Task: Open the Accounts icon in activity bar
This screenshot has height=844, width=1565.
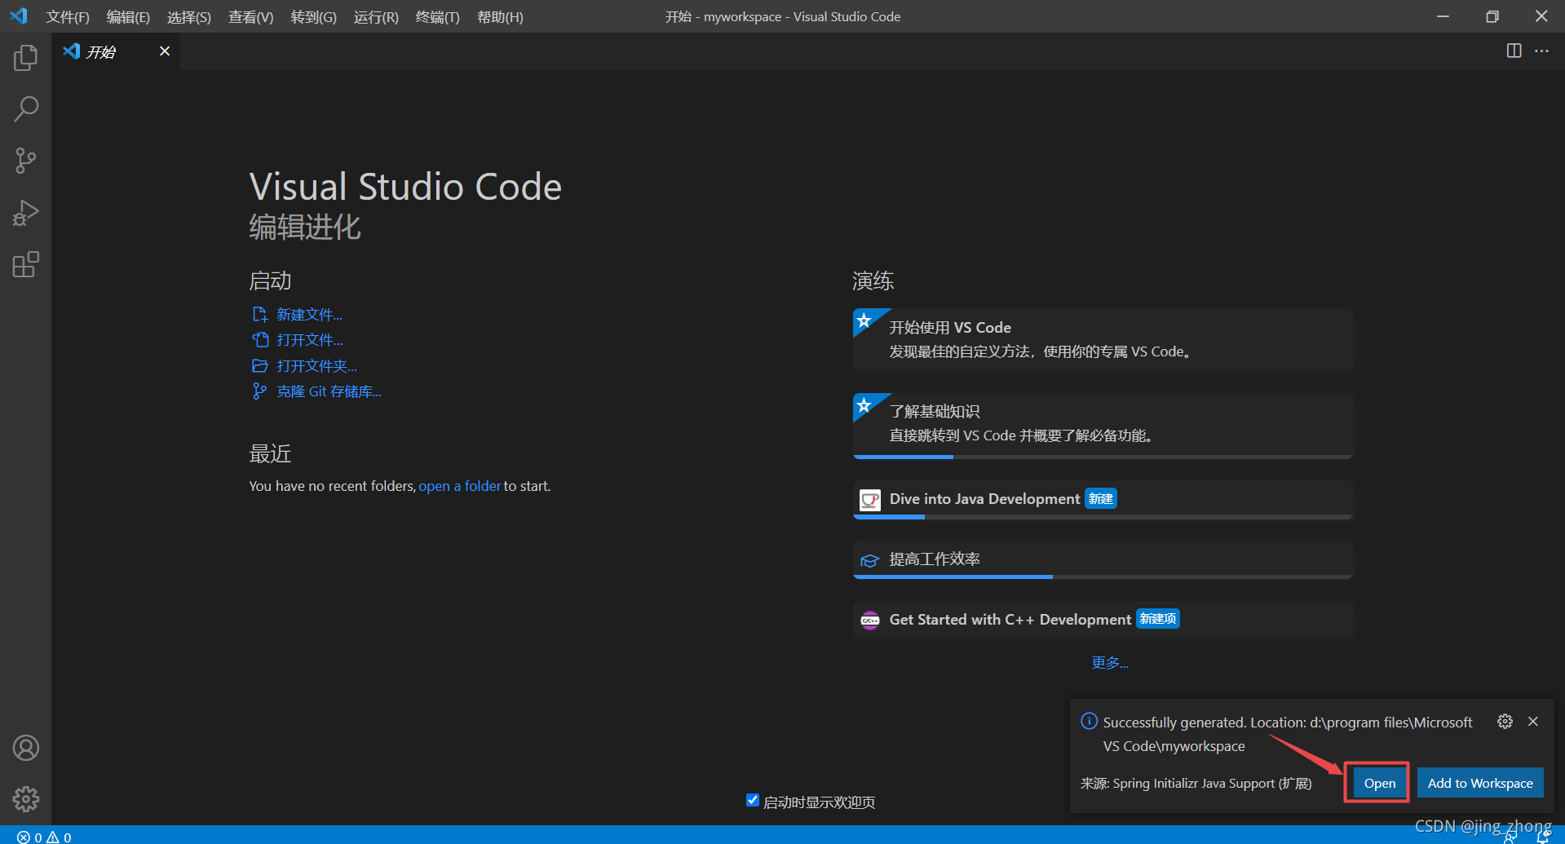Action: tap(25, 748)
